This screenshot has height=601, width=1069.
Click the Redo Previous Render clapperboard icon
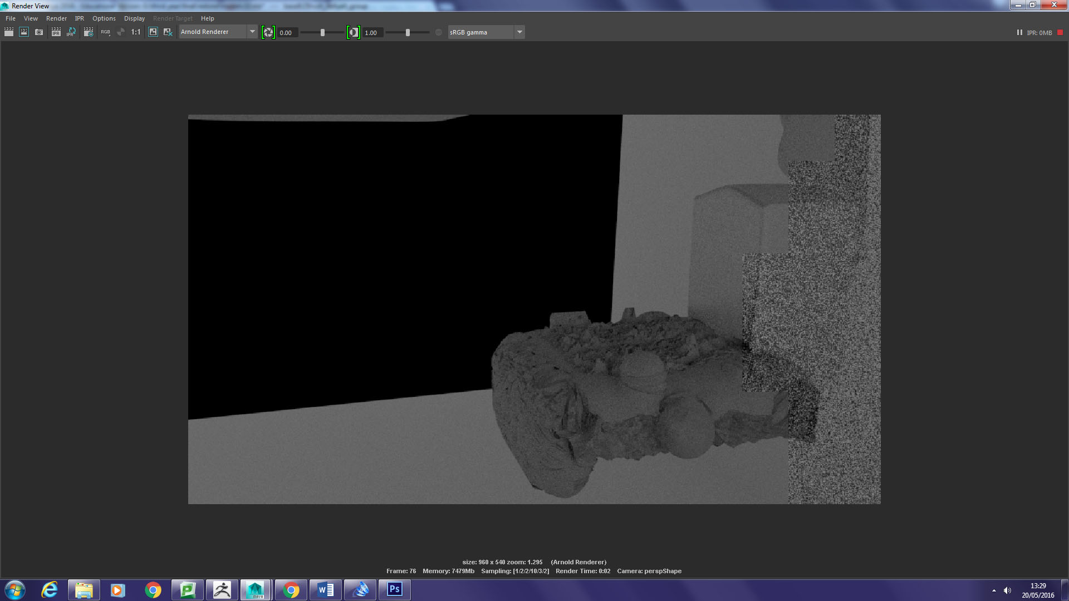pos(9,32)
